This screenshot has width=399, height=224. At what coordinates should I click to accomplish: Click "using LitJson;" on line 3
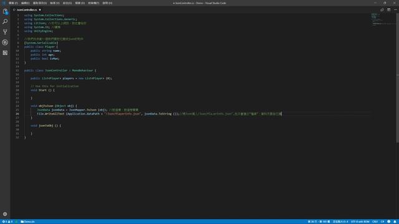[x=36, y=23]
